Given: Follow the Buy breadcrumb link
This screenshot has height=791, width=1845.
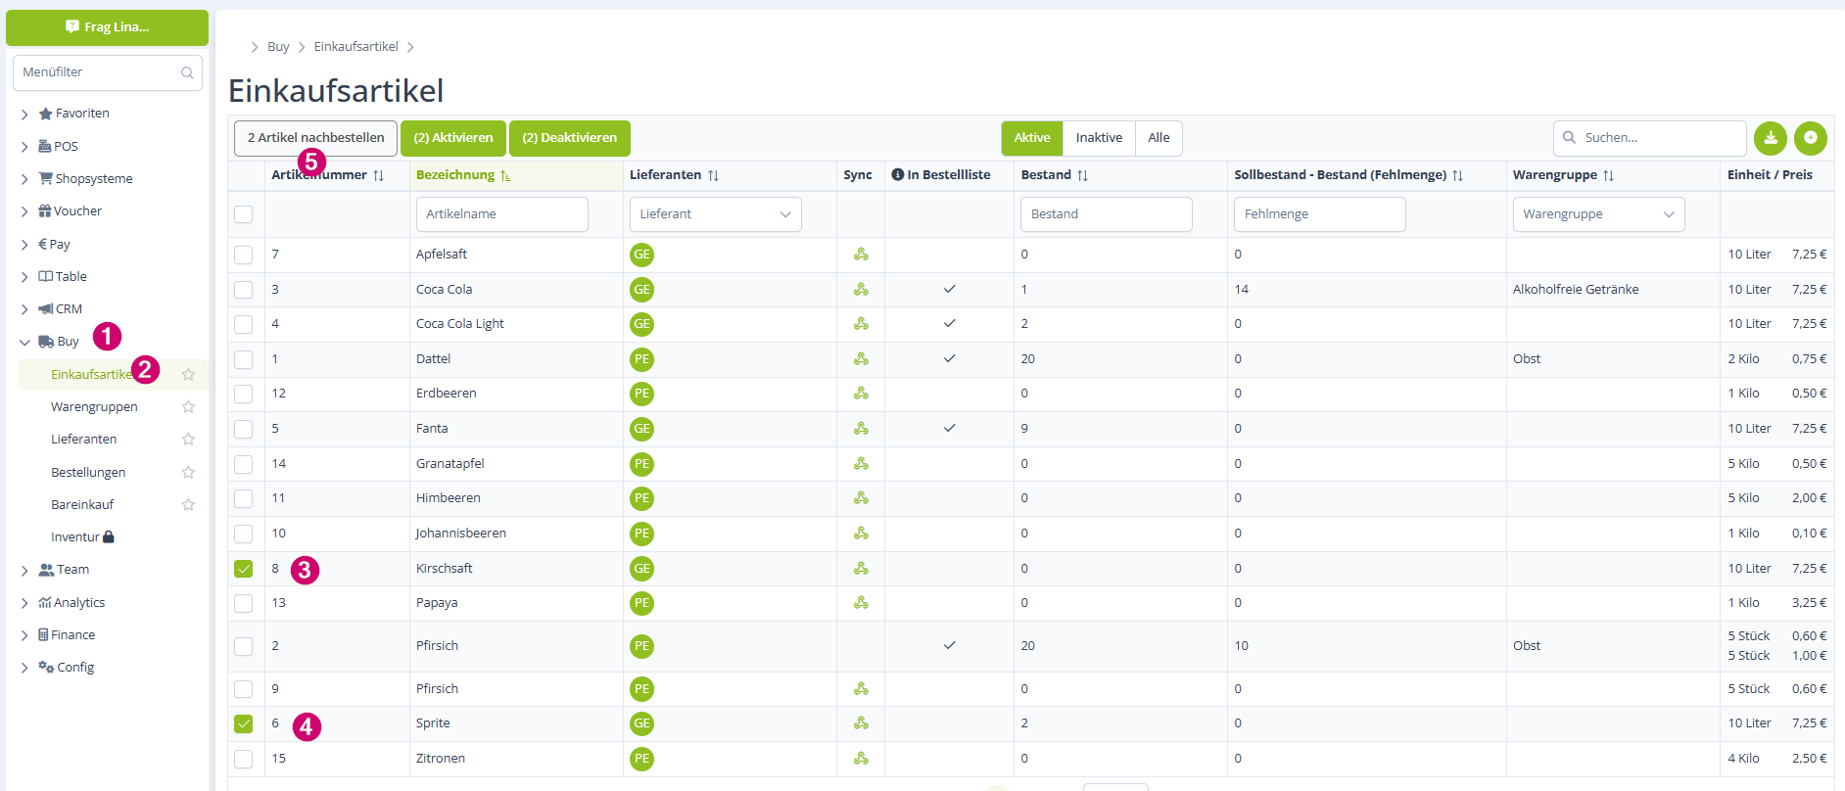Looking at the screenshot, I should [x=278, y=47].
